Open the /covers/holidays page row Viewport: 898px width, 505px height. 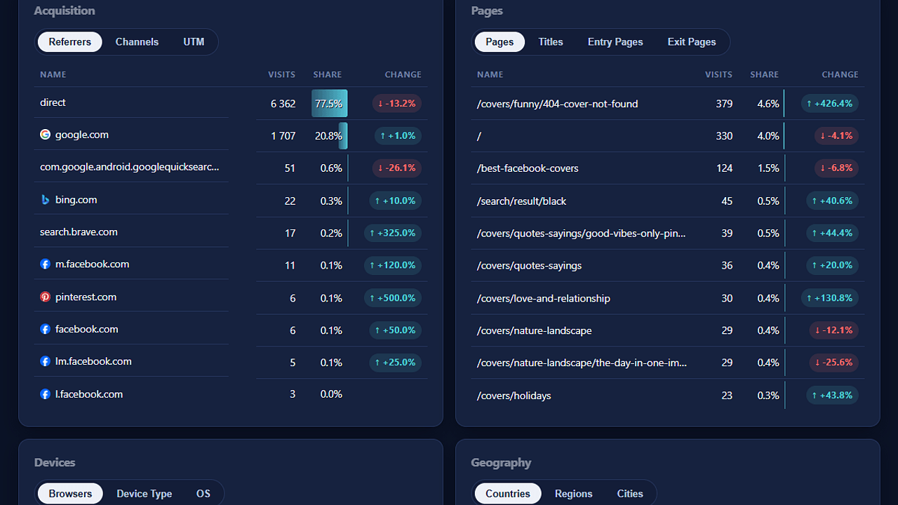click(x=668, y=396)
